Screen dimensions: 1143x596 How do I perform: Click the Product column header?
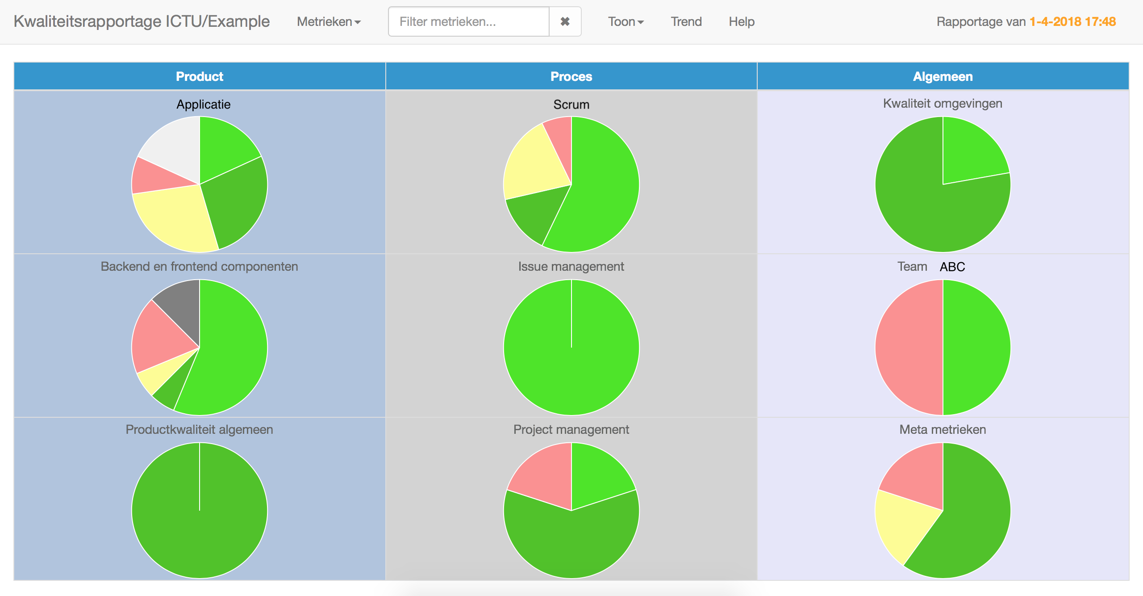200,76
